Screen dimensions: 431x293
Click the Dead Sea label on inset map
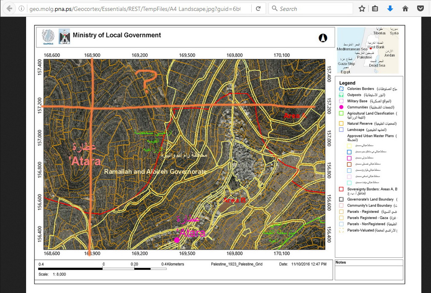[377, 65]
